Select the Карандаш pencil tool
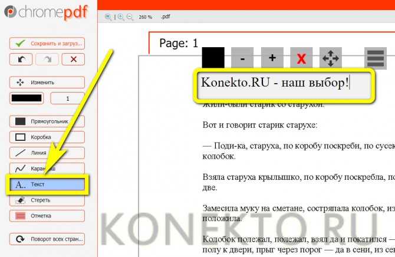This screenshot has height=257, width=395. coord(47,169)
